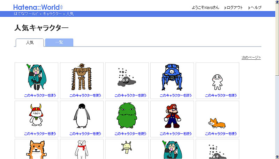Viewport: 279px width, 159px height.
Task: Click use-character link under green furry monster
Action: [130, 134]
